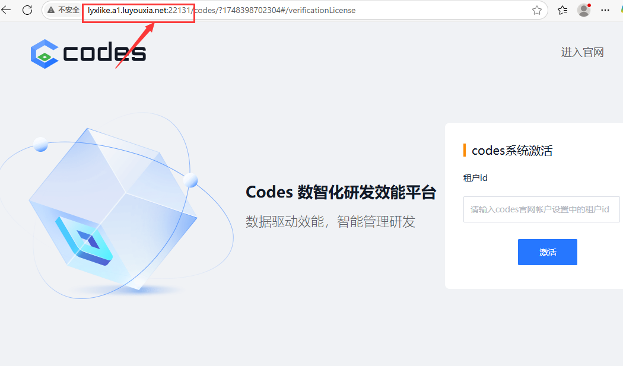Open the favorites list icon
This screenshot has width=623, height=366.
(x=562, y=10)
